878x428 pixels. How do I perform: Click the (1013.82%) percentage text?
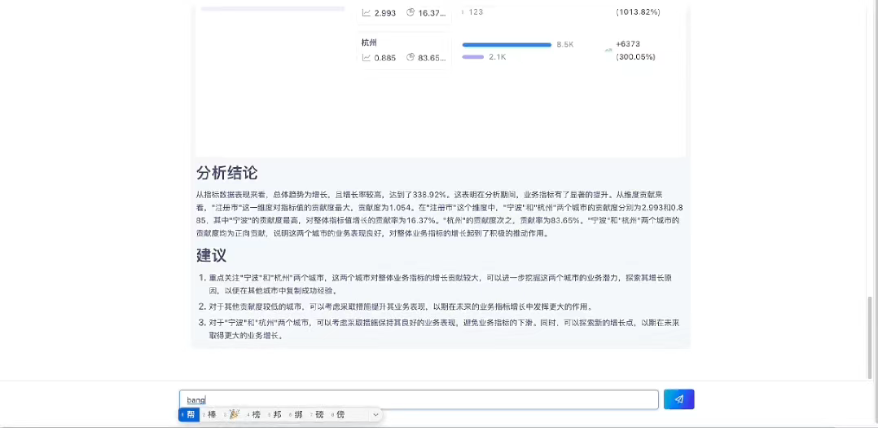(x=638, y=11)
